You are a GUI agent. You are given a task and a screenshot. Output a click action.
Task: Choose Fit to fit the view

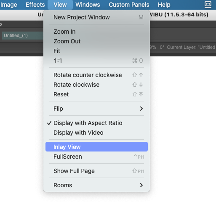96,51
